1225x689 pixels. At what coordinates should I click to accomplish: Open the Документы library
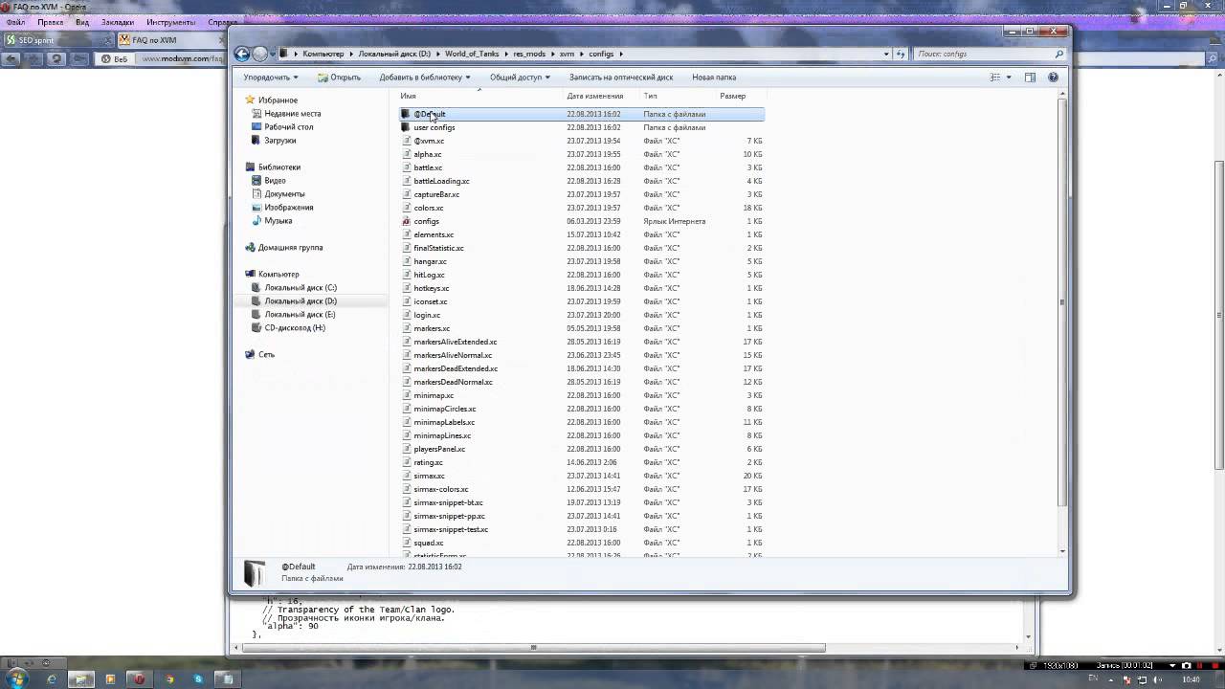pyautogui.click(x=284, y=193)
